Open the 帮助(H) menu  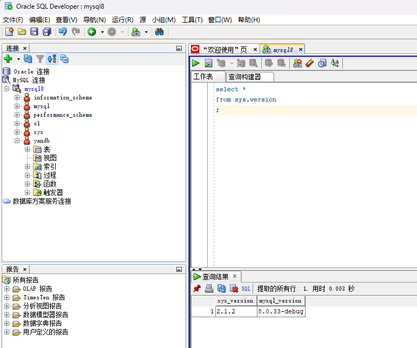point(249,20)
